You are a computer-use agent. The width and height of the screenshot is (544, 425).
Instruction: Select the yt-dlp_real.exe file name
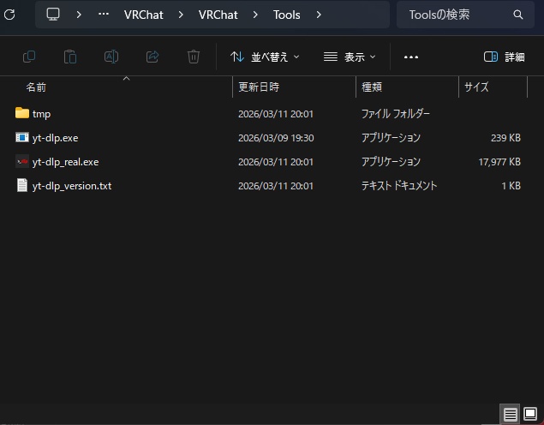tap(66, 162)
